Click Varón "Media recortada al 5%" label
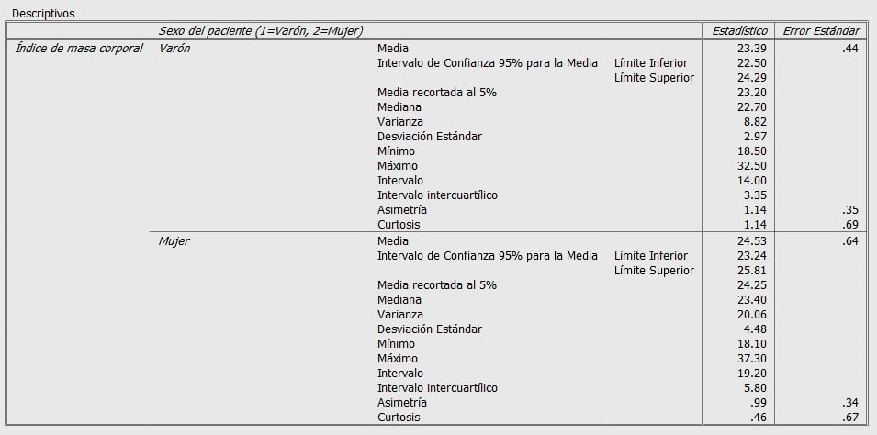The width and height of the screenshot is (877, 435). (x=436, y=92)
